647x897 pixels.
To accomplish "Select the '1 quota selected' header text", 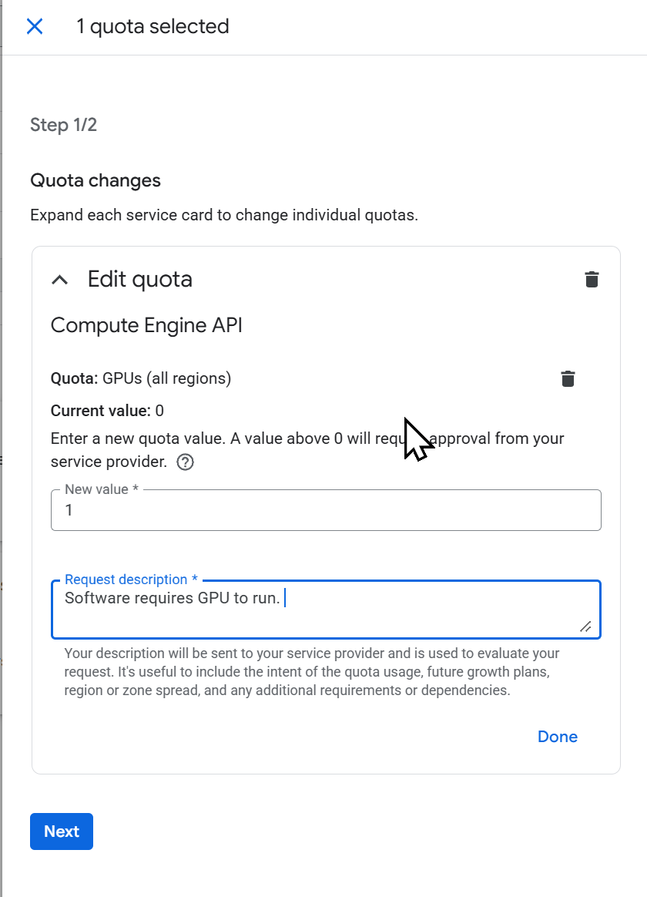I will 153,27.
